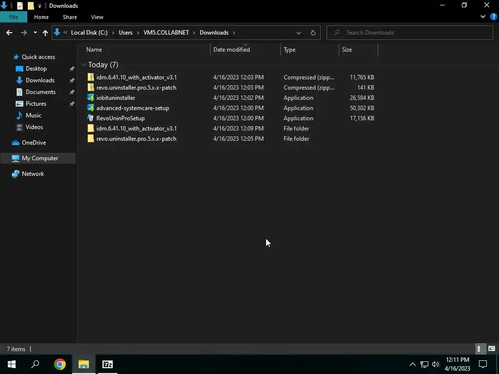Viewport: 499px width, 374px height.
Task: Open Videos in the navigation pane
Action: (x=34, y=127)
